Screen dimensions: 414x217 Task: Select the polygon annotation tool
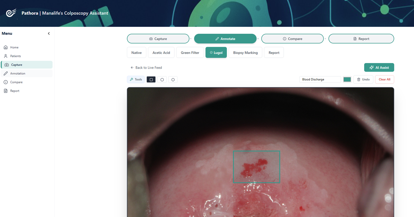[173, 80]
